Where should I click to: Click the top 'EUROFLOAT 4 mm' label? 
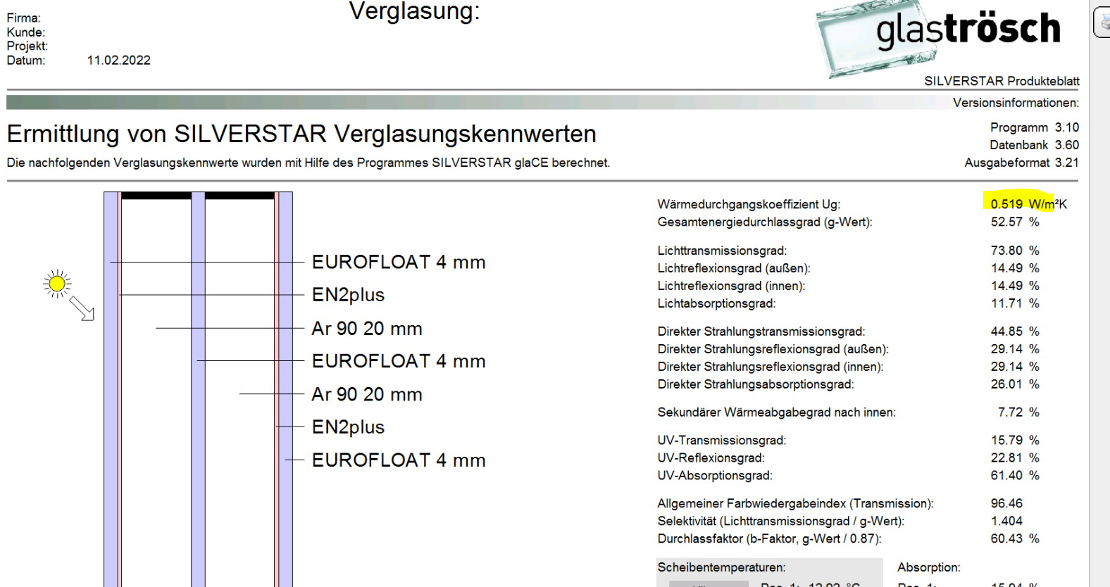(399, 262)
